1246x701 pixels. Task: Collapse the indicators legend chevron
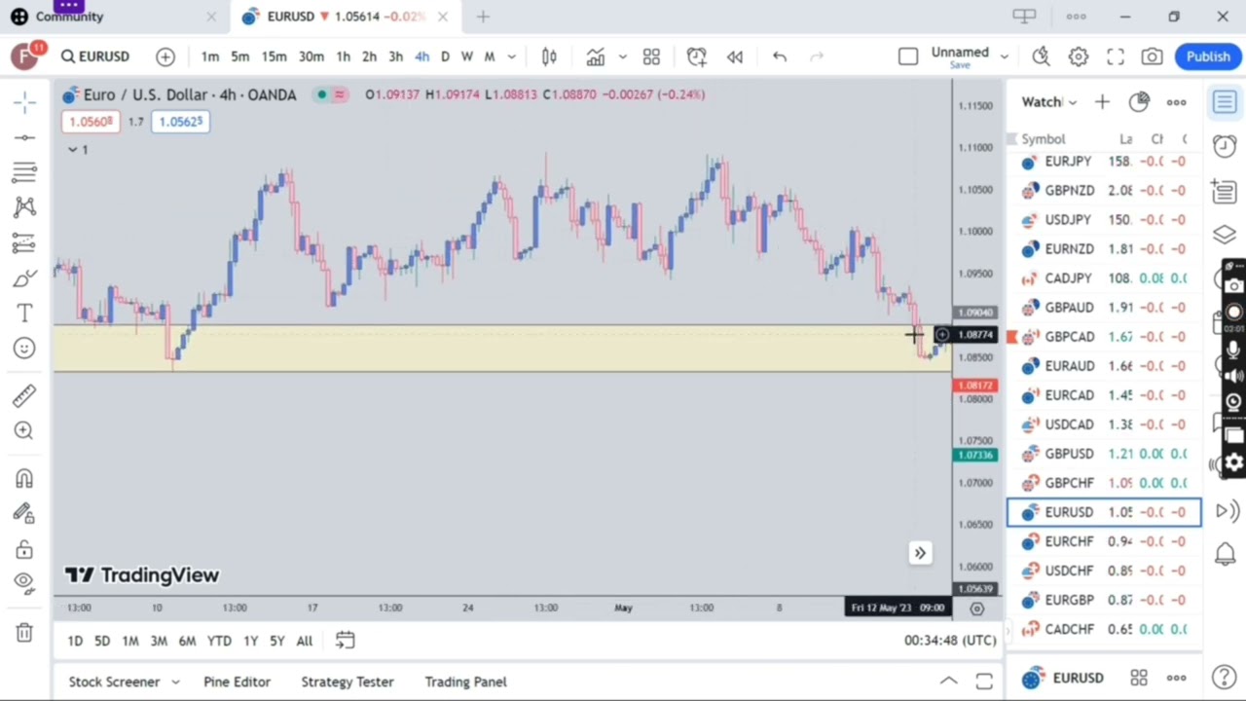pyautogui.click(x=72, y=149)
